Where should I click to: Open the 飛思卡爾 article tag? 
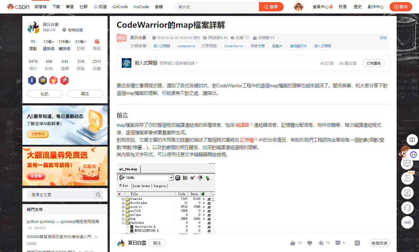[x=257, y=46]
